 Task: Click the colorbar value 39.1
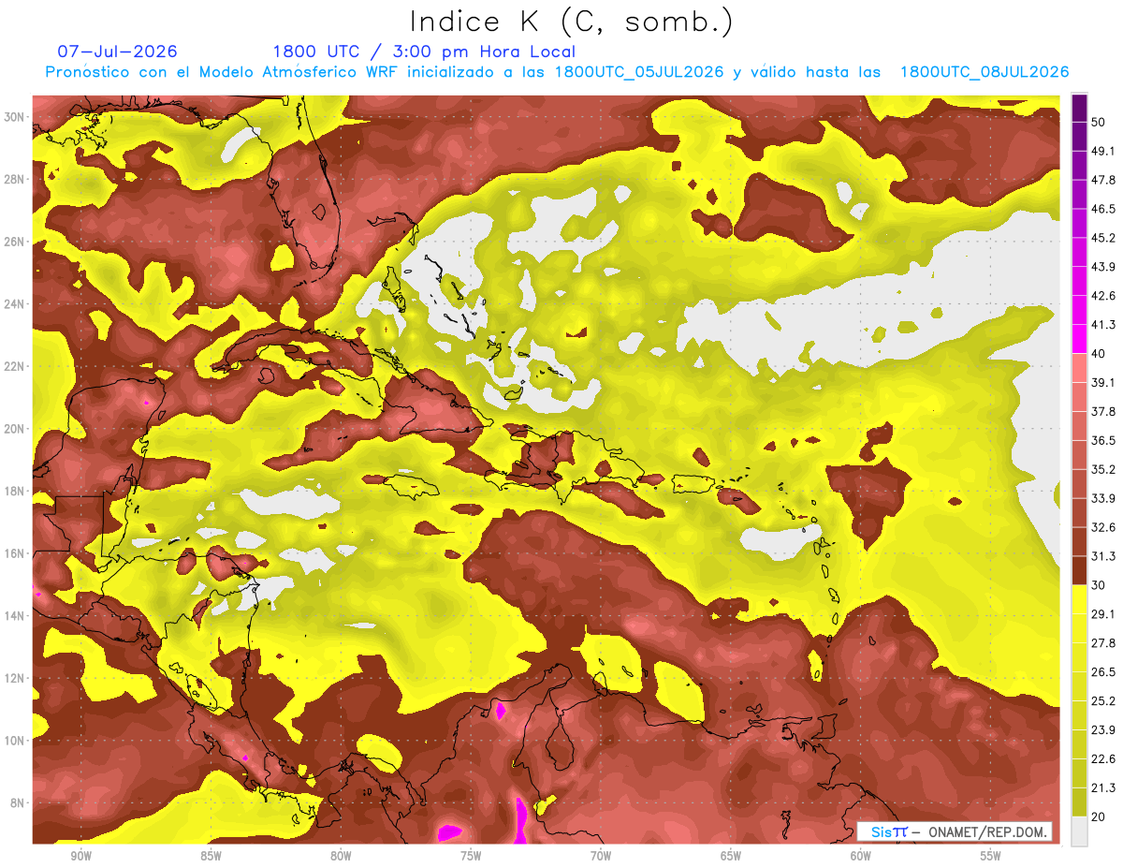pyautogui.click(x=1103, y=382)
